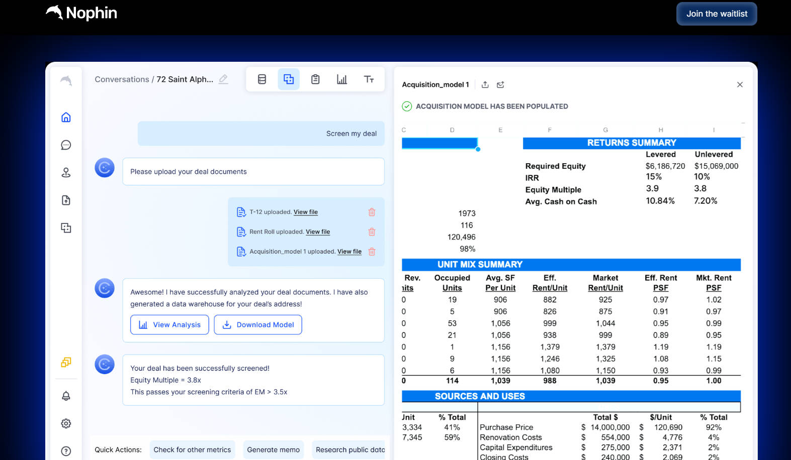Open the file upload sidebar icon

(x=66, y=200)
